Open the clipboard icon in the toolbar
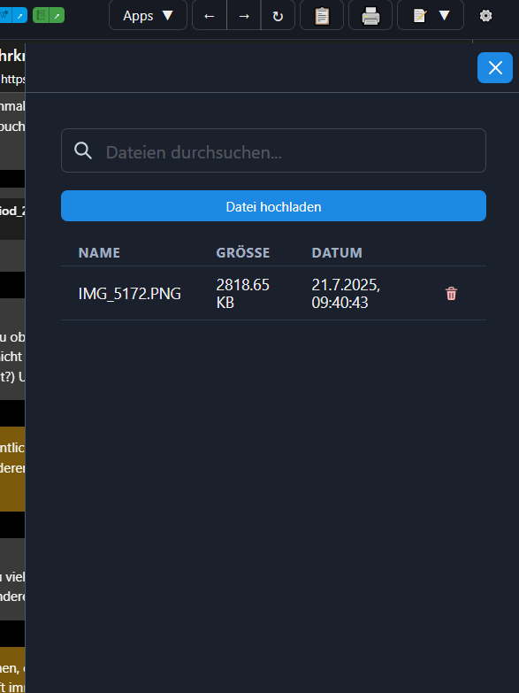 (322, 15)
